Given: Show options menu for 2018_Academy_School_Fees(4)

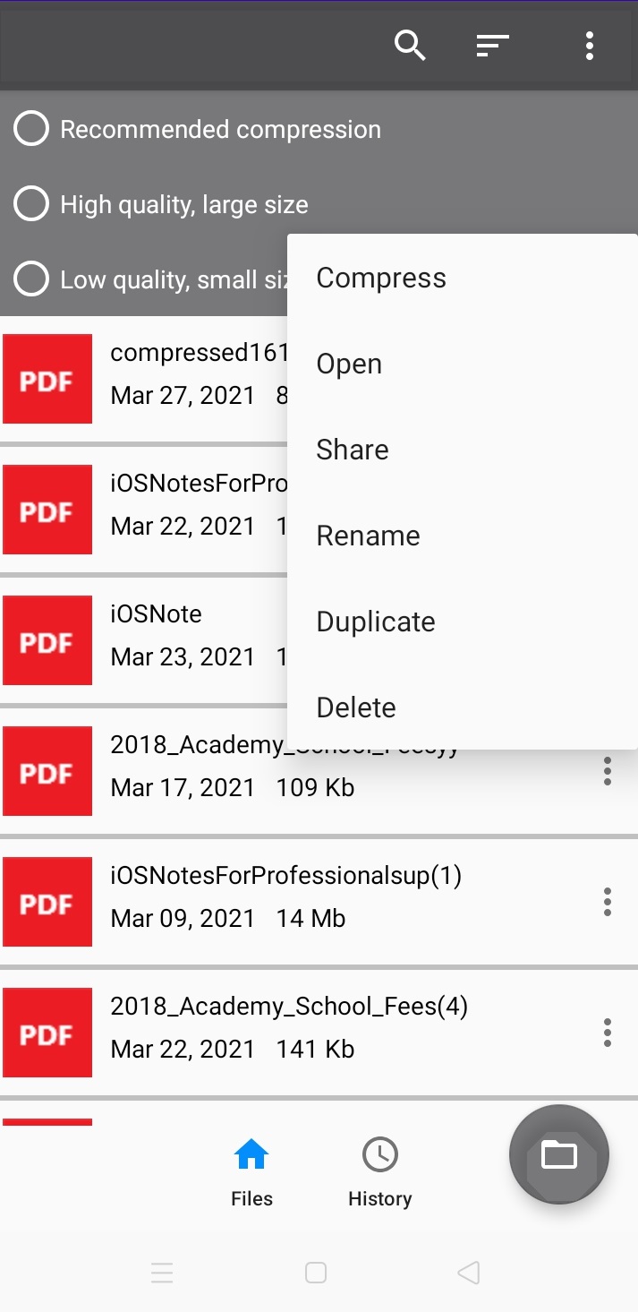Looking at the screenshot, I should [x=607, y=1033].
